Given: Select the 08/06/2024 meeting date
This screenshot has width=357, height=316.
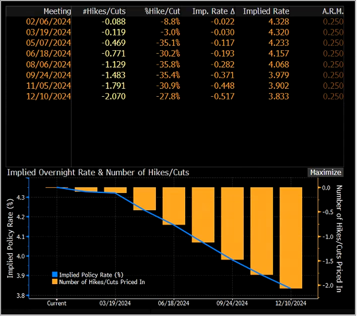Looking at the screenshot, I should 48,64.
